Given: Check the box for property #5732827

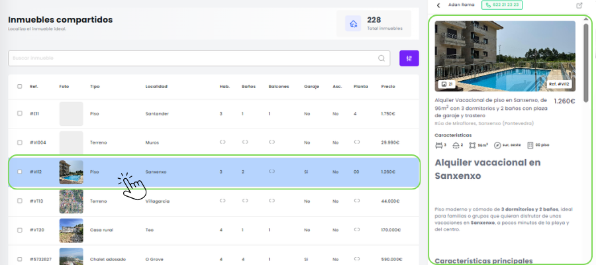Looking at the screenshot, I should pyautogui.click(x=20, y=259).
